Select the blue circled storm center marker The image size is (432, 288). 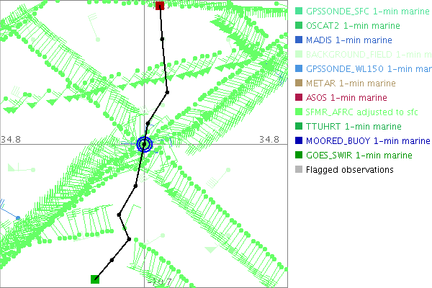coord(145,144)
